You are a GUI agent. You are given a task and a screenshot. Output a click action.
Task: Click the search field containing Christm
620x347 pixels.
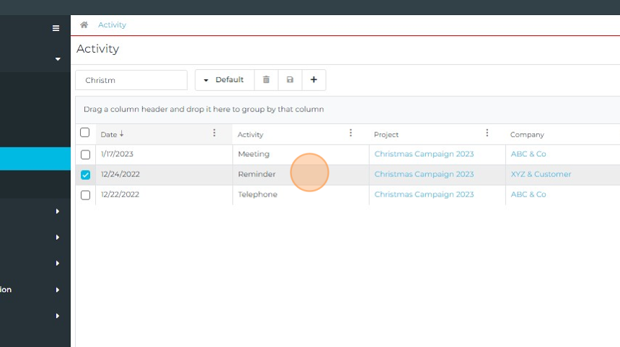(x=131, y=80)
